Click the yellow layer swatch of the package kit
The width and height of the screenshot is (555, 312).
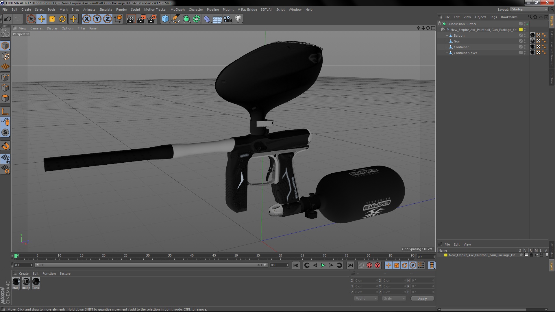pos(521,29)
